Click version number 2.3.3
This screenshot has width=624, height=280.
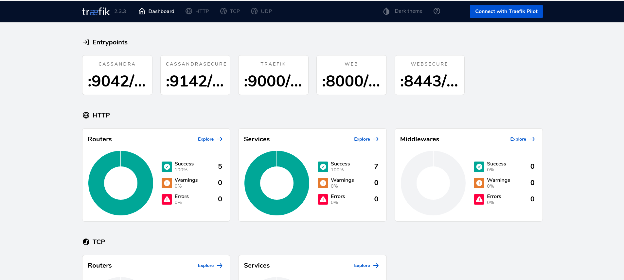[x=120, y=11]
